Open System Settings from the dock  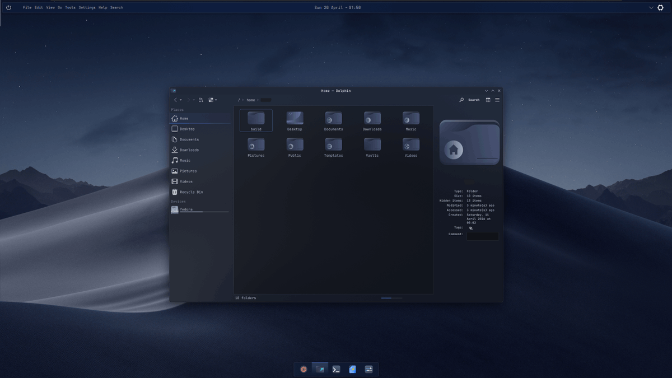[x=368, y=369]
